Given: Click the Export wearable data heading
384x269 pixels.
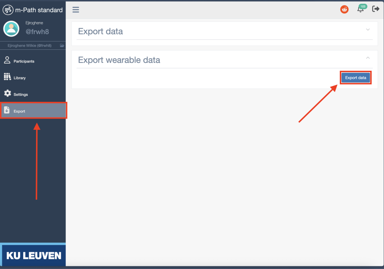Looking at the screenshot, I should click(119, 60).
